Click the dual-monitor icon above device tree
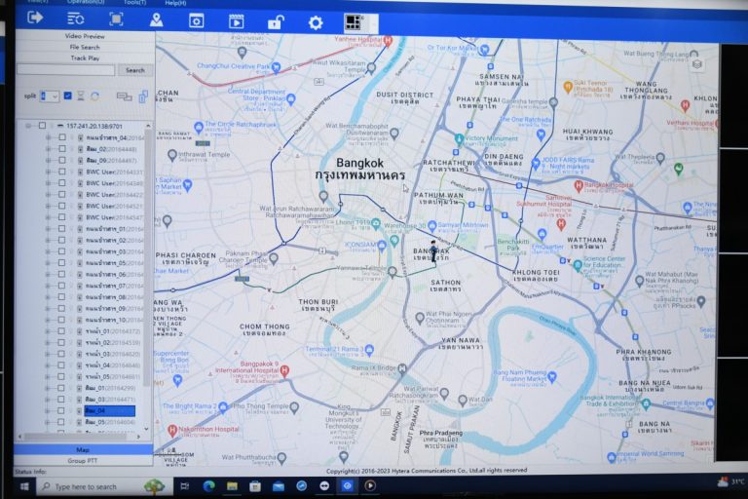The image size is (748, 499). [124, 96]
